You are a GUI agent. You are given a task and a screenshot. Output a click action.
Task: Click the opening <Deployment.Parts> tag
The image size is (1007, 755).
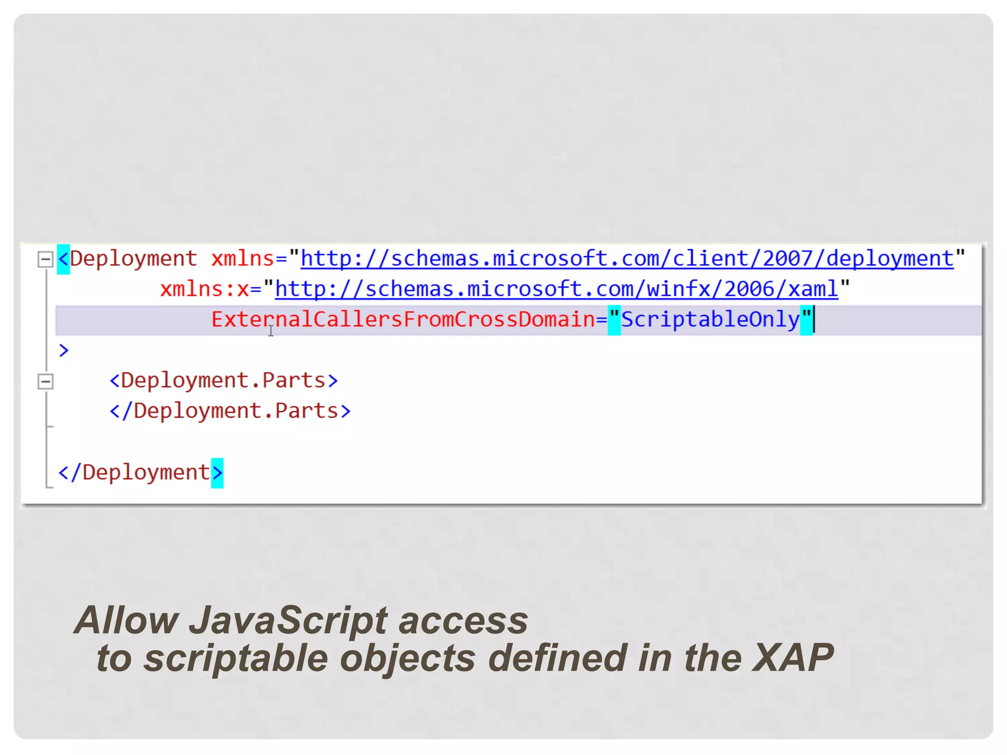pos(224,381)
